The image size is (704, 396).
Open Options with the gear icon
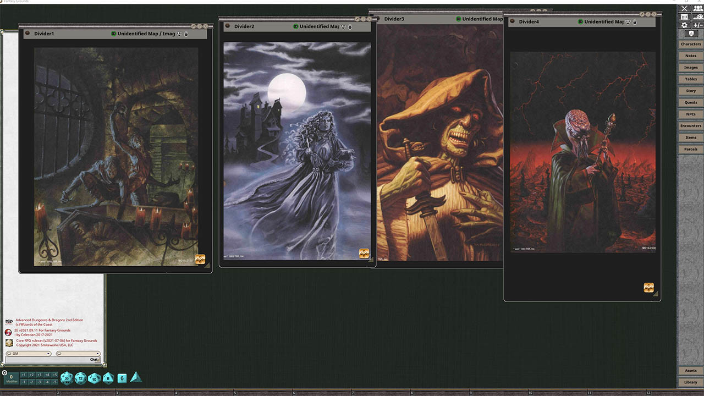[684, 25]
